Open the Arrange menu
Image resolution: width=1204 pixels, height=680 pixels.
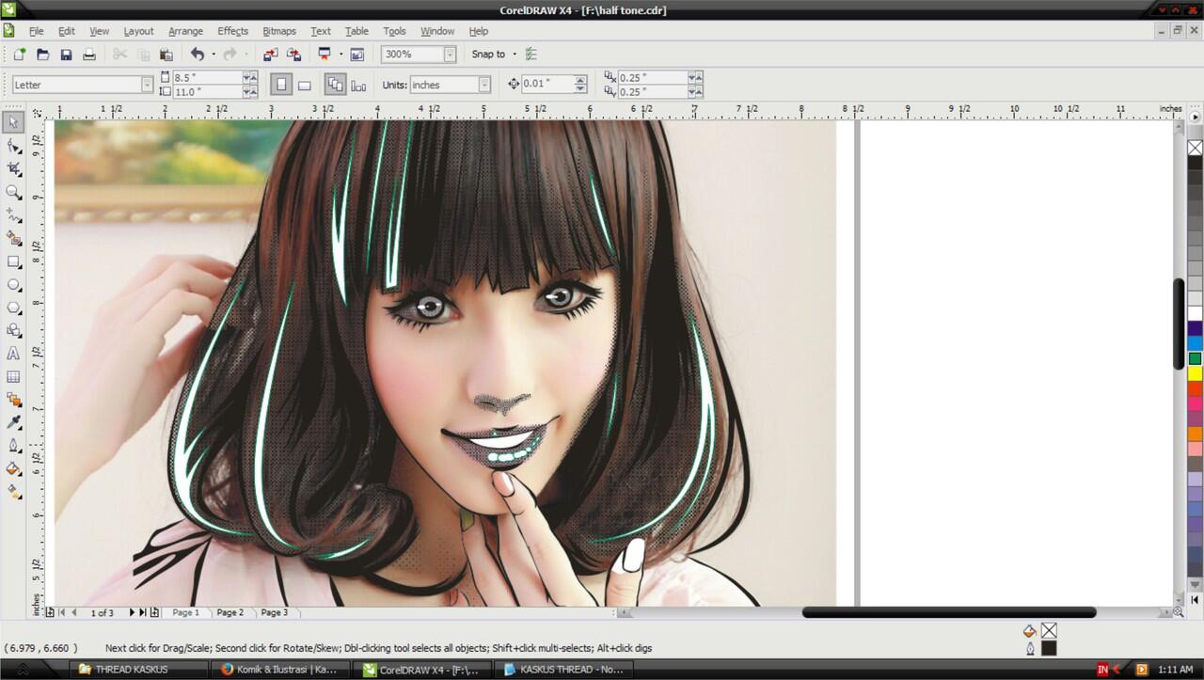tap(185, 31)
